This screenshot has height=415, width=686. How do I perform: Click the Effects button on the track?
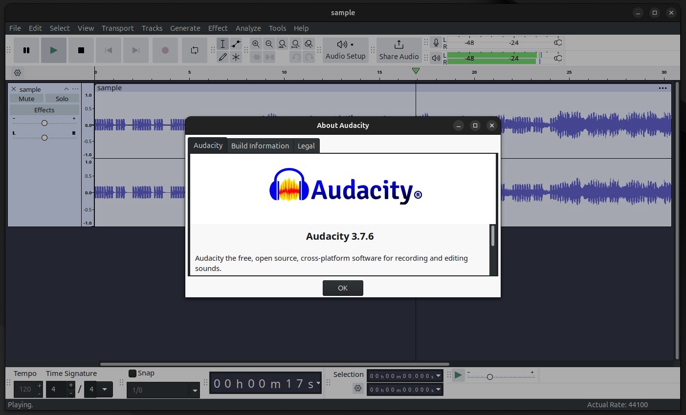pyautogui.click(x=44, y=109)
